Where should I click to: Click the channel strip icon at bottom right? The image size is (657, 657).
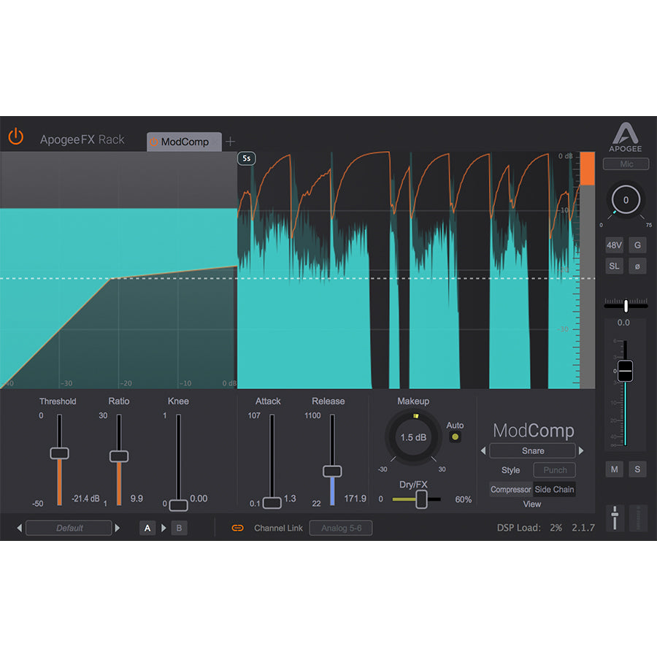(x=614, y=518)
